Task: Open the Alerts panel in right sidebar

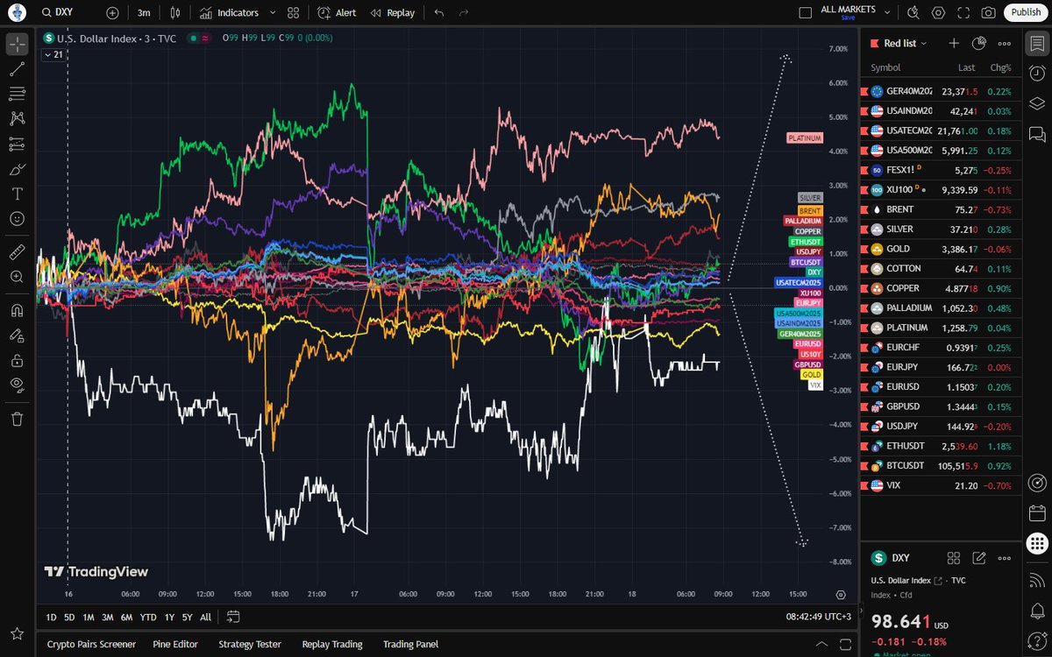Action: click(x=1036, y=74)
